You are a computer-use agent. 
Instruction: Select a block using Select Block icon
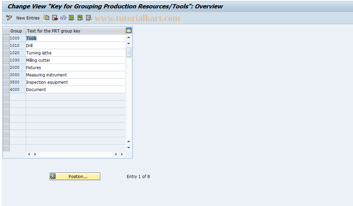[x=80, y=17]
